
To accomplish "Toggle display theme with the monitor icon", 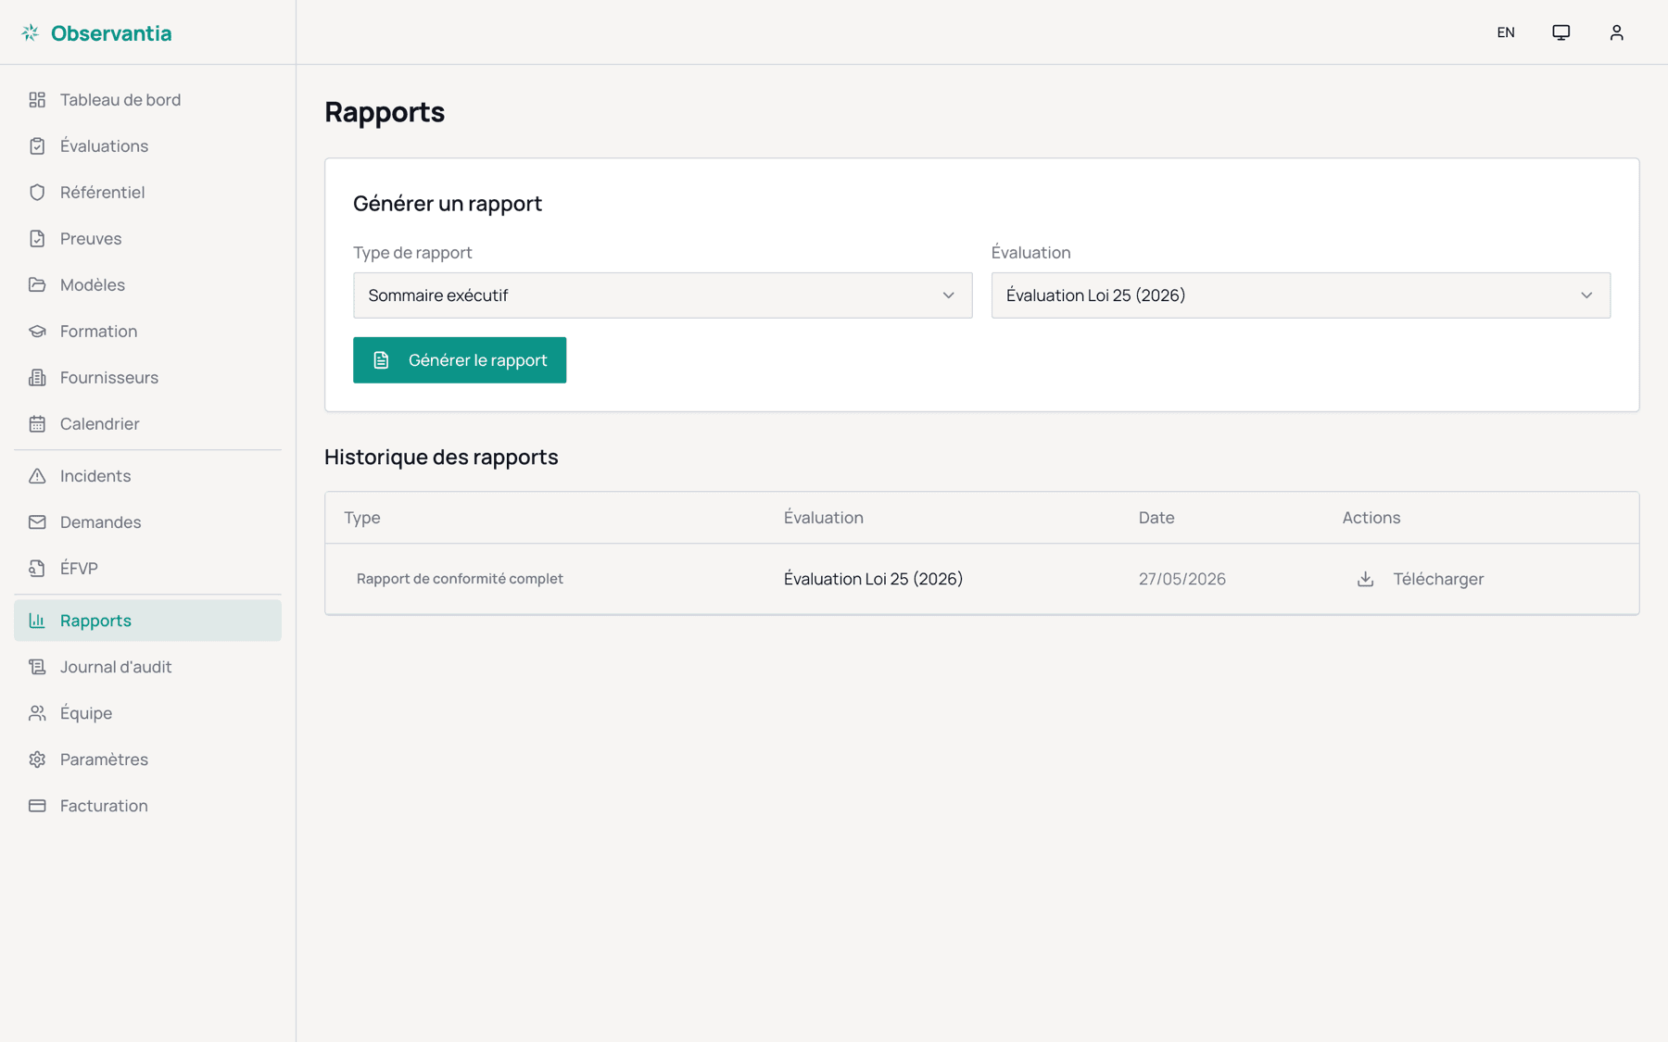I will coord(1561,32).
